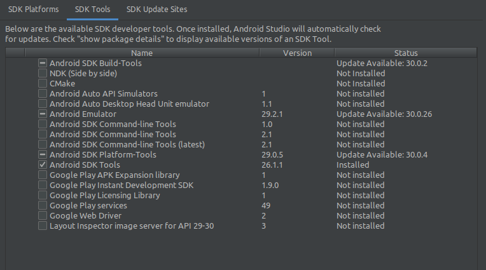This screenshot has height=270, width=486.
Task: Enable the CMake checkbox
Action: point(43,84)
